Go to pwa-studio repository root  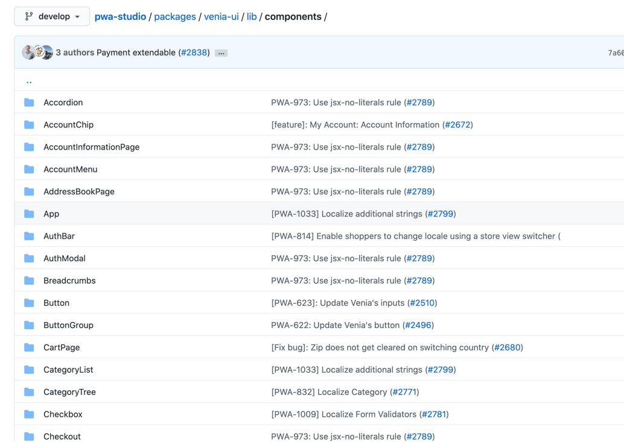point(120,17)
